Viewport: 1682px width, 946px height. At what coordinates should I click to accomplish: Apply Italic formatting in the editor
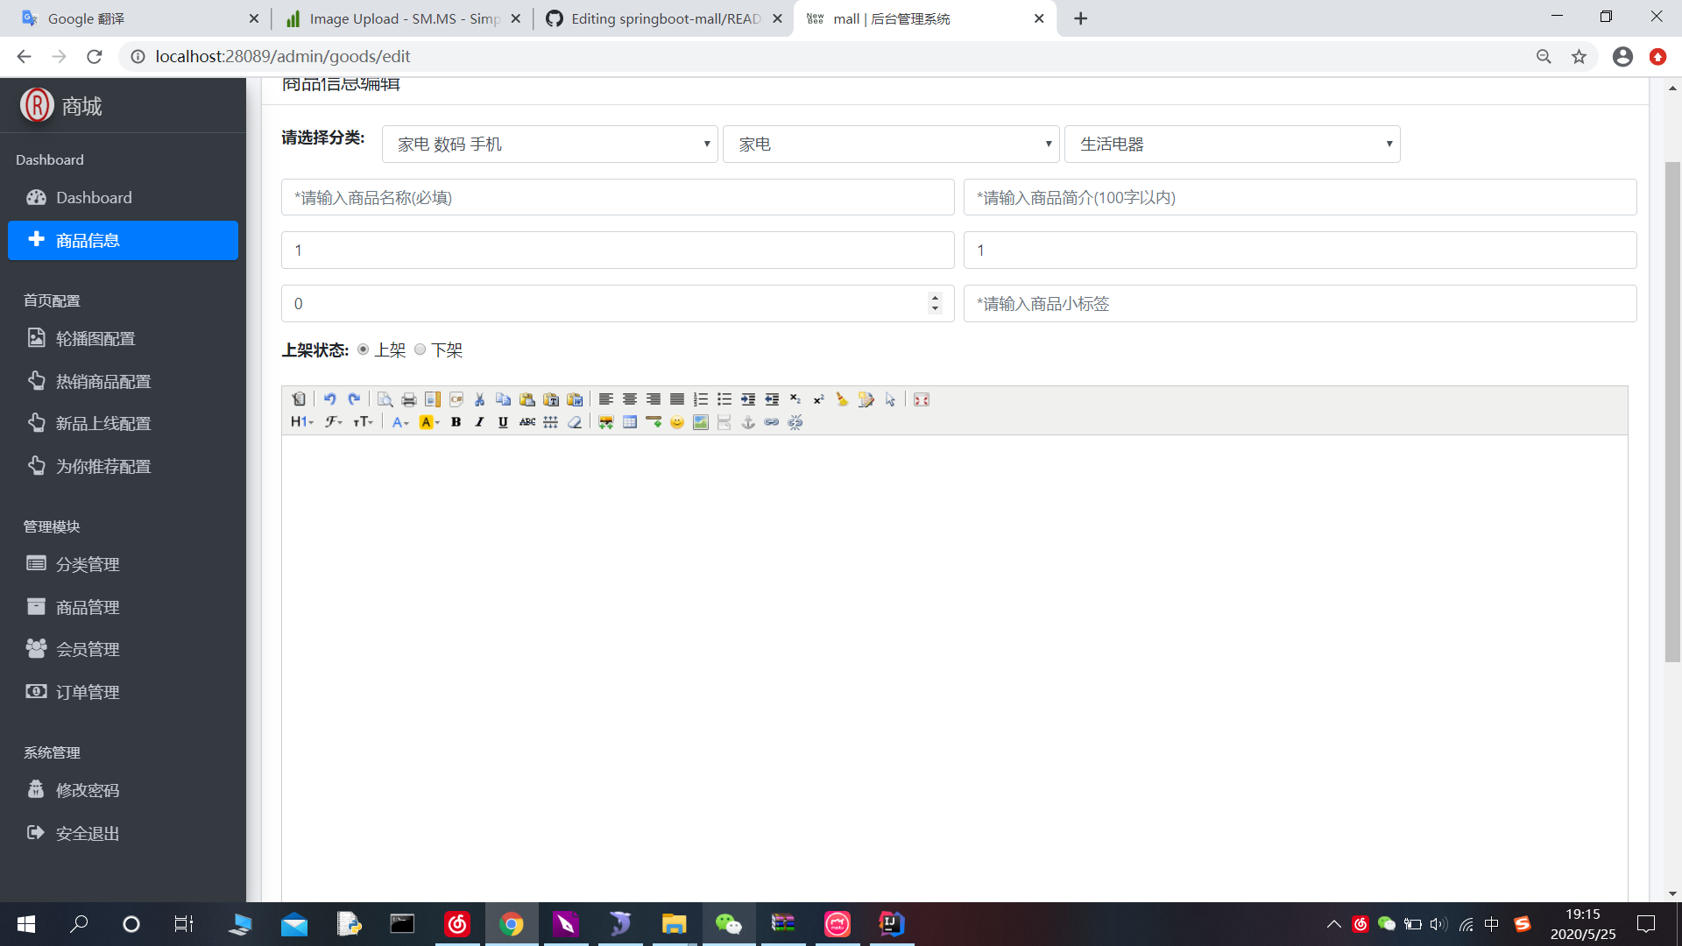479,421
